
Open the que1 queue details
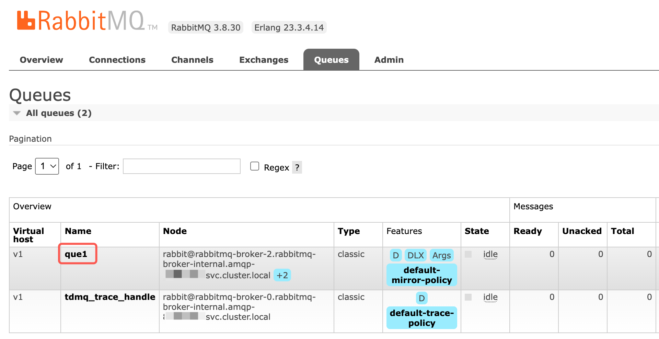76,254
